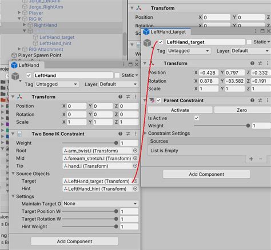Image resolution: width=271 pixels, height=250 pixels.
Task: Select LeftHand_target in the hierarchy
Action: click(57, 37)
